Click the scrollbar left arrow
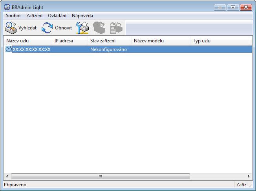 click(7, 176)
